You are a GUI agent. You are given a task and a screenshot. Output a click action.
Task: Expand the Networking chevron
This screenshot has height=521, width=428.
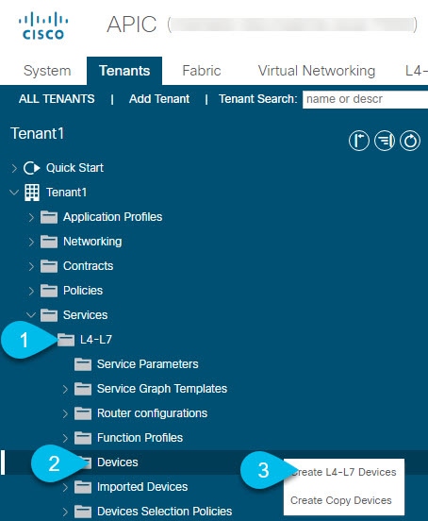[31, 242]
